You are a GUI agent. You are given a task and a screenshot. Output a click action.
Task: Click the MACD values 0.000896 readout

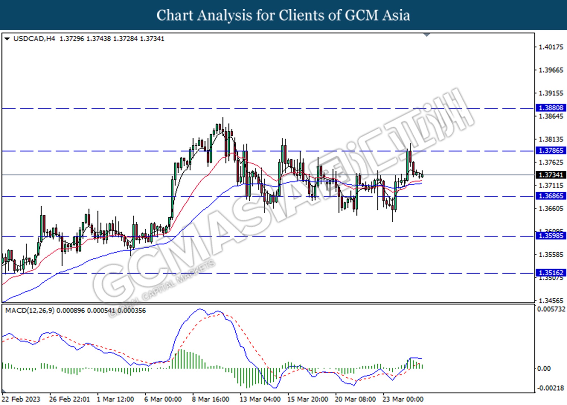[101, 311]
